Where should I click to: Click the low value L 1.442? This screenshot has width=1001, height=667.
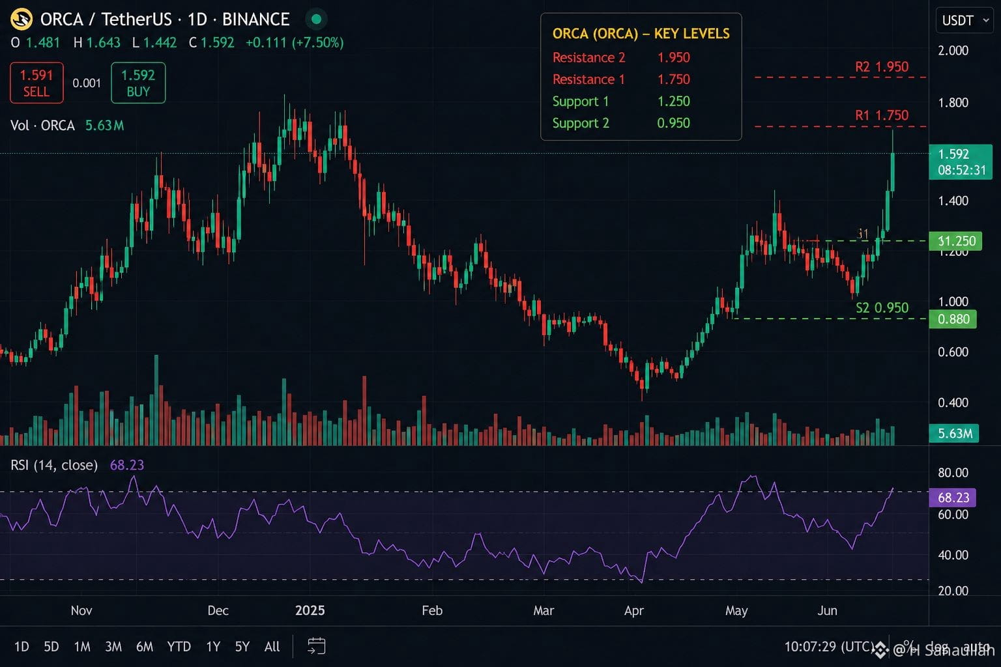(x=154, y=42)
